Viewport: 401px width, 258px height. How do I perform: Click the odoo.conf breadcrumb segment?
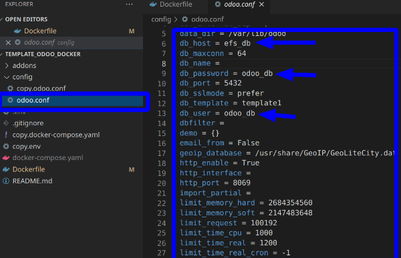[x=207, y=19]
